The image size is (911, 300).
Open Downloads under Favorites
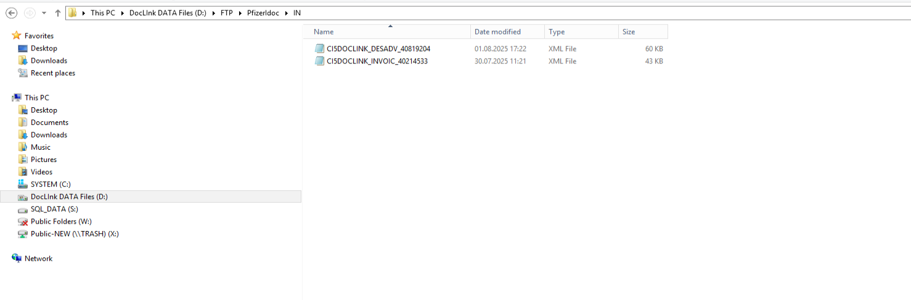pos(49,60)
